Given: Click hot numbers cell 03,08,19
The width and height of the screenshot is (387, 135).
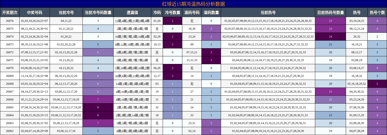Looking at the screenshot, I should [x=357, y=60].
